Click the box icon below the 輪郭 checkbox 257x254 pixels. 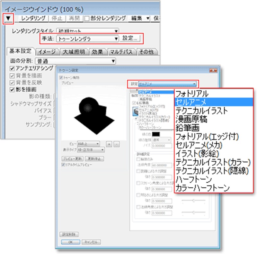(x=135, y=112)
